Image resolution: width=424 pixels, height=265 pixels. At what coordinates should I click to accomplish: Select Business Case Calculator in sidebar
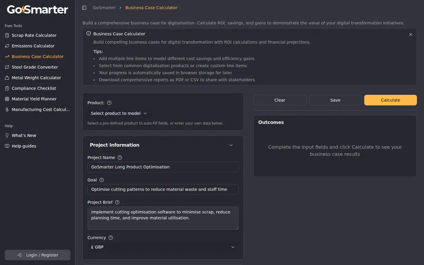37,56
